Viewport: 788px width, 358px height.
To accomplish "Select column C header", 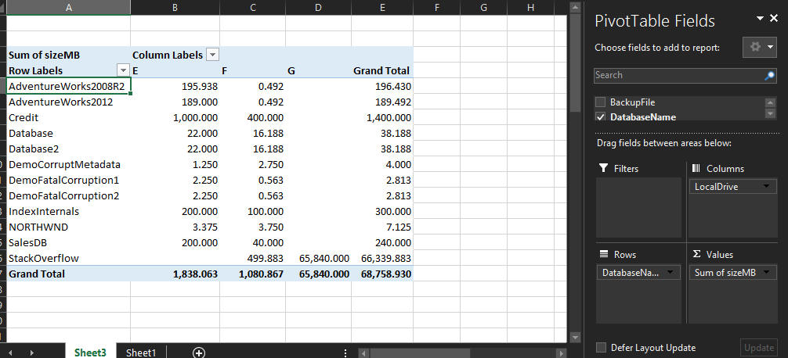I will pos(253,7).
